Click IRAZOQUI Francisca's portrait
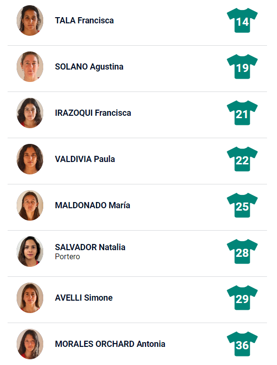Screen dimensions: 277x365 (x=30, y=113)
